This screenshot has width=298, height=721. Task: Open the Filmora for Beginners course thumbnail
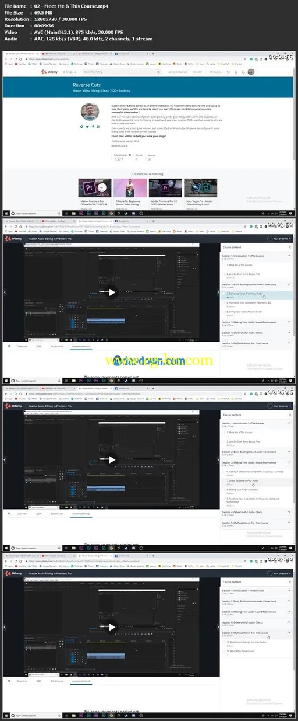click(130, 188)
